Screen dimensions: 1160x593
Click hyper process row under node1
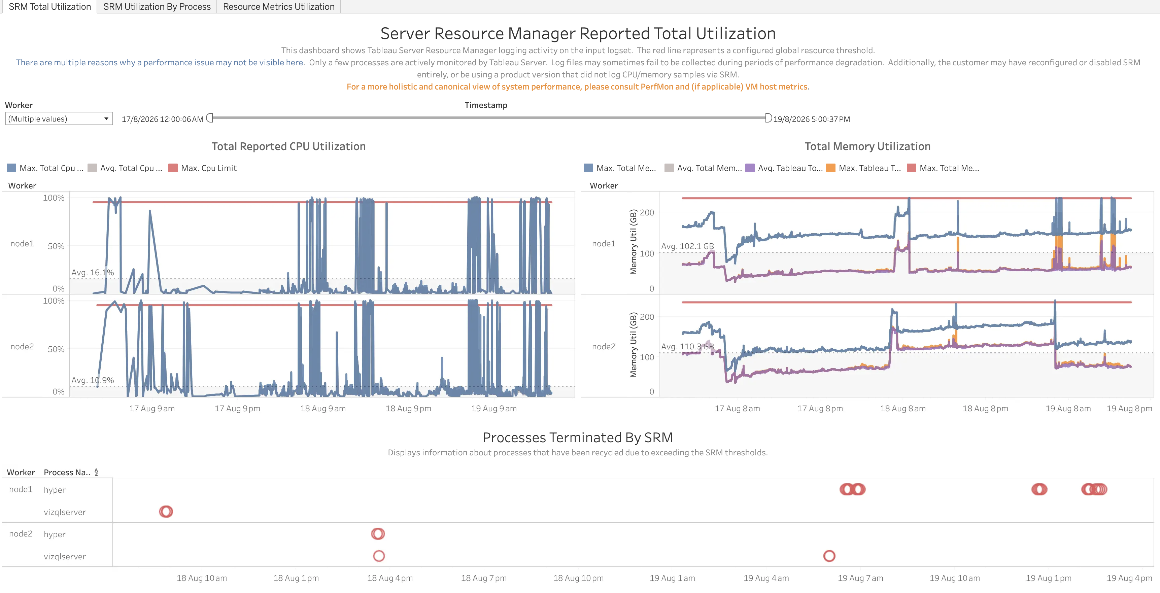55,490
